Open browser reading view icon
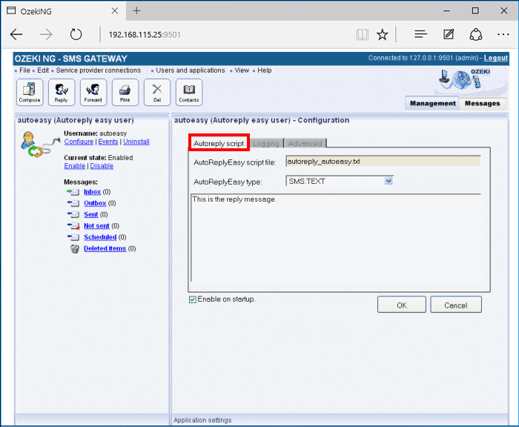 [362, 34]
